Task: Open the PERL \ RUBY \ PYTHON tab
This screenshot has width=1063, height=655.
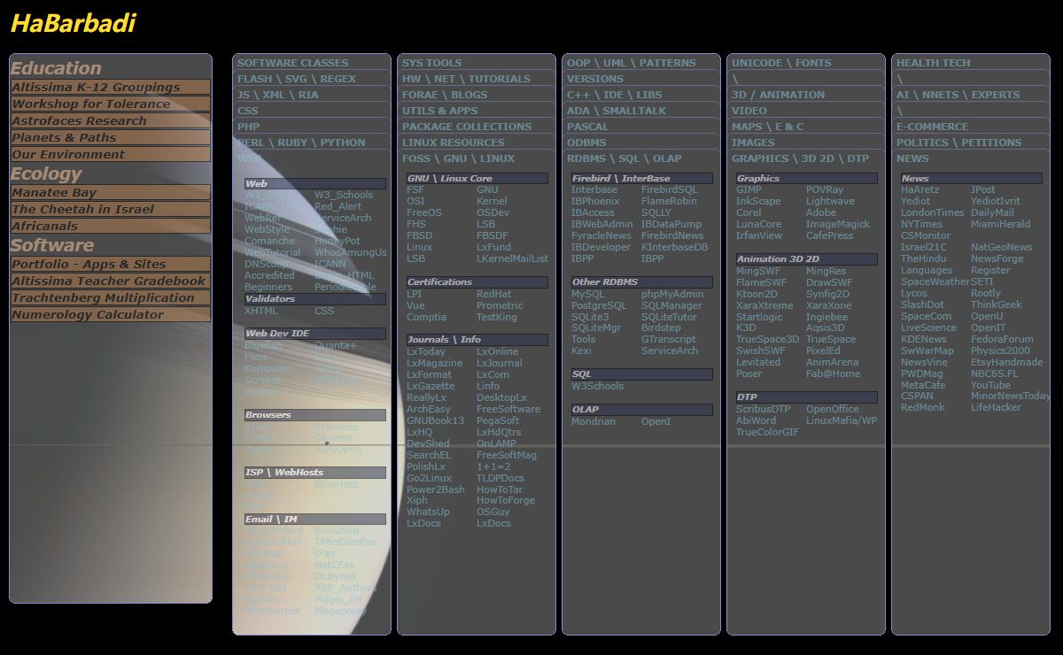Action: coord(311,143)
